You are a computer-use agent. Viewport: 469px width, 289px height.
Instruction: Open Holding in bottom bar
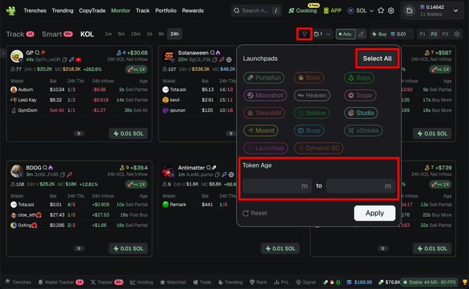click(x=141, y=282)
